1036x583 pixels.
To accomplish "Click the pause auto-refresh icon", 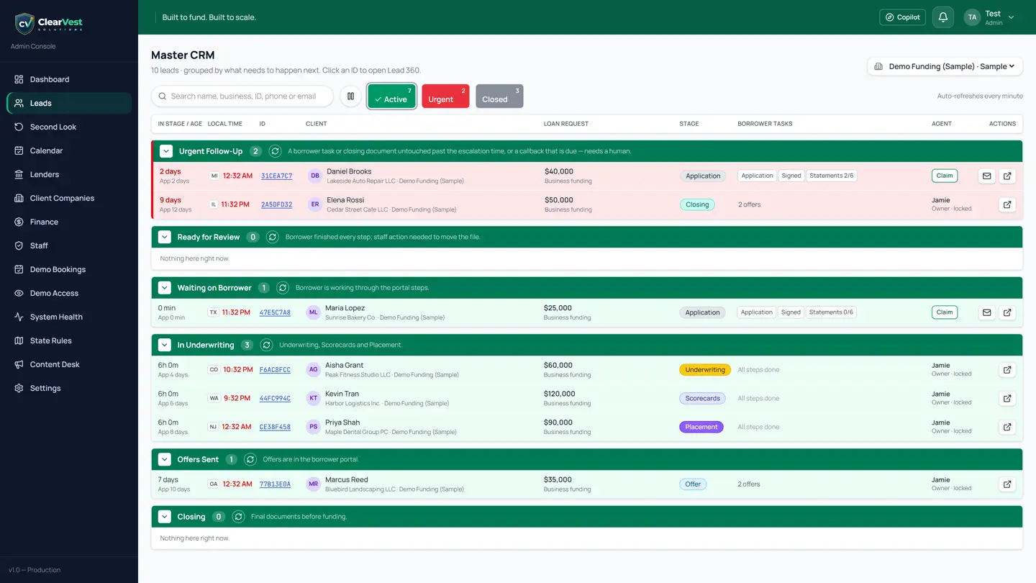I will coord(351,96).
